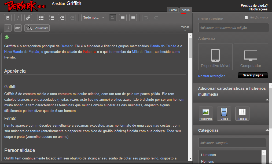Select the Homens category

click(x=207, y=162)
